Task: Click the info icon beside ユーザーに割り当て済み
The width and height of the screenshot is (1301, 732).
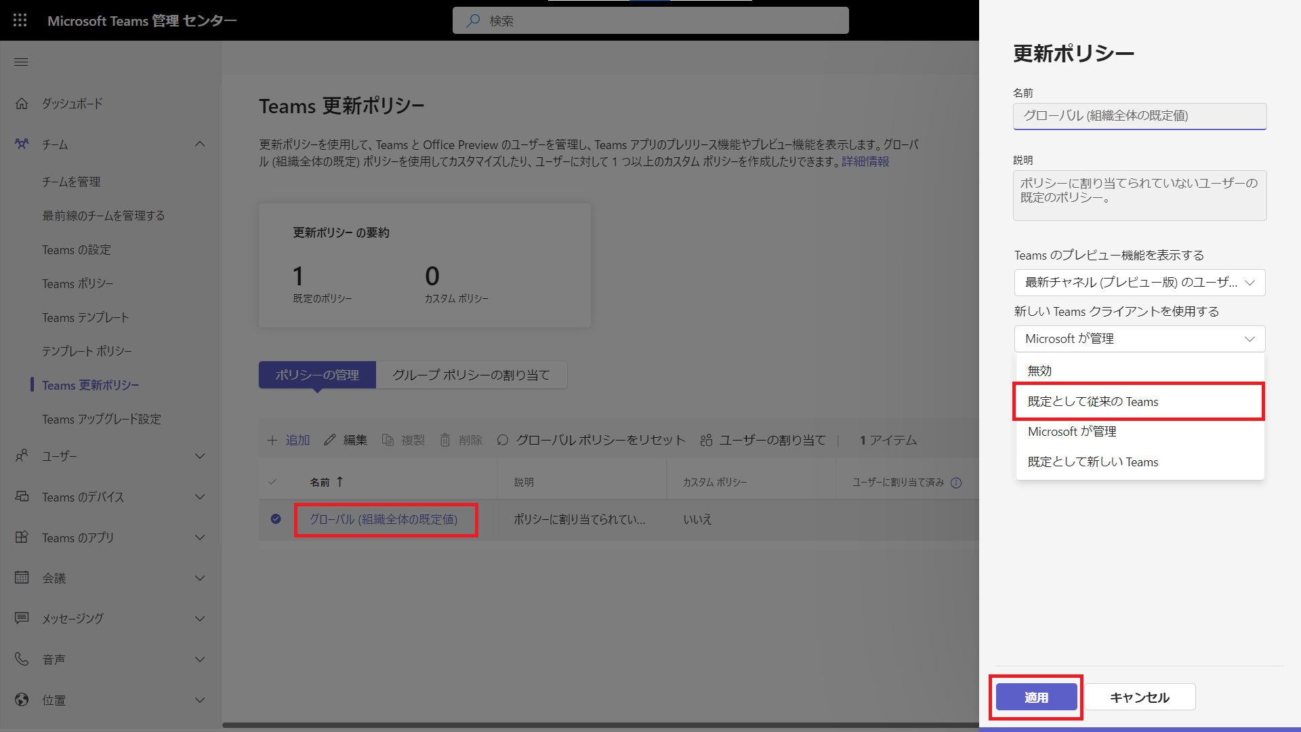Action: 956,483
